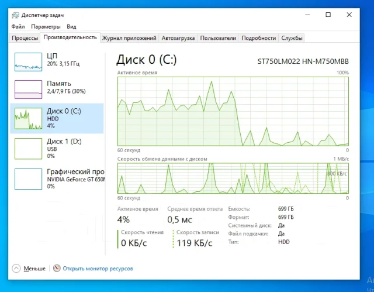374x292 pixels.
Task: Open the Параметры menu
Action: 46,26
